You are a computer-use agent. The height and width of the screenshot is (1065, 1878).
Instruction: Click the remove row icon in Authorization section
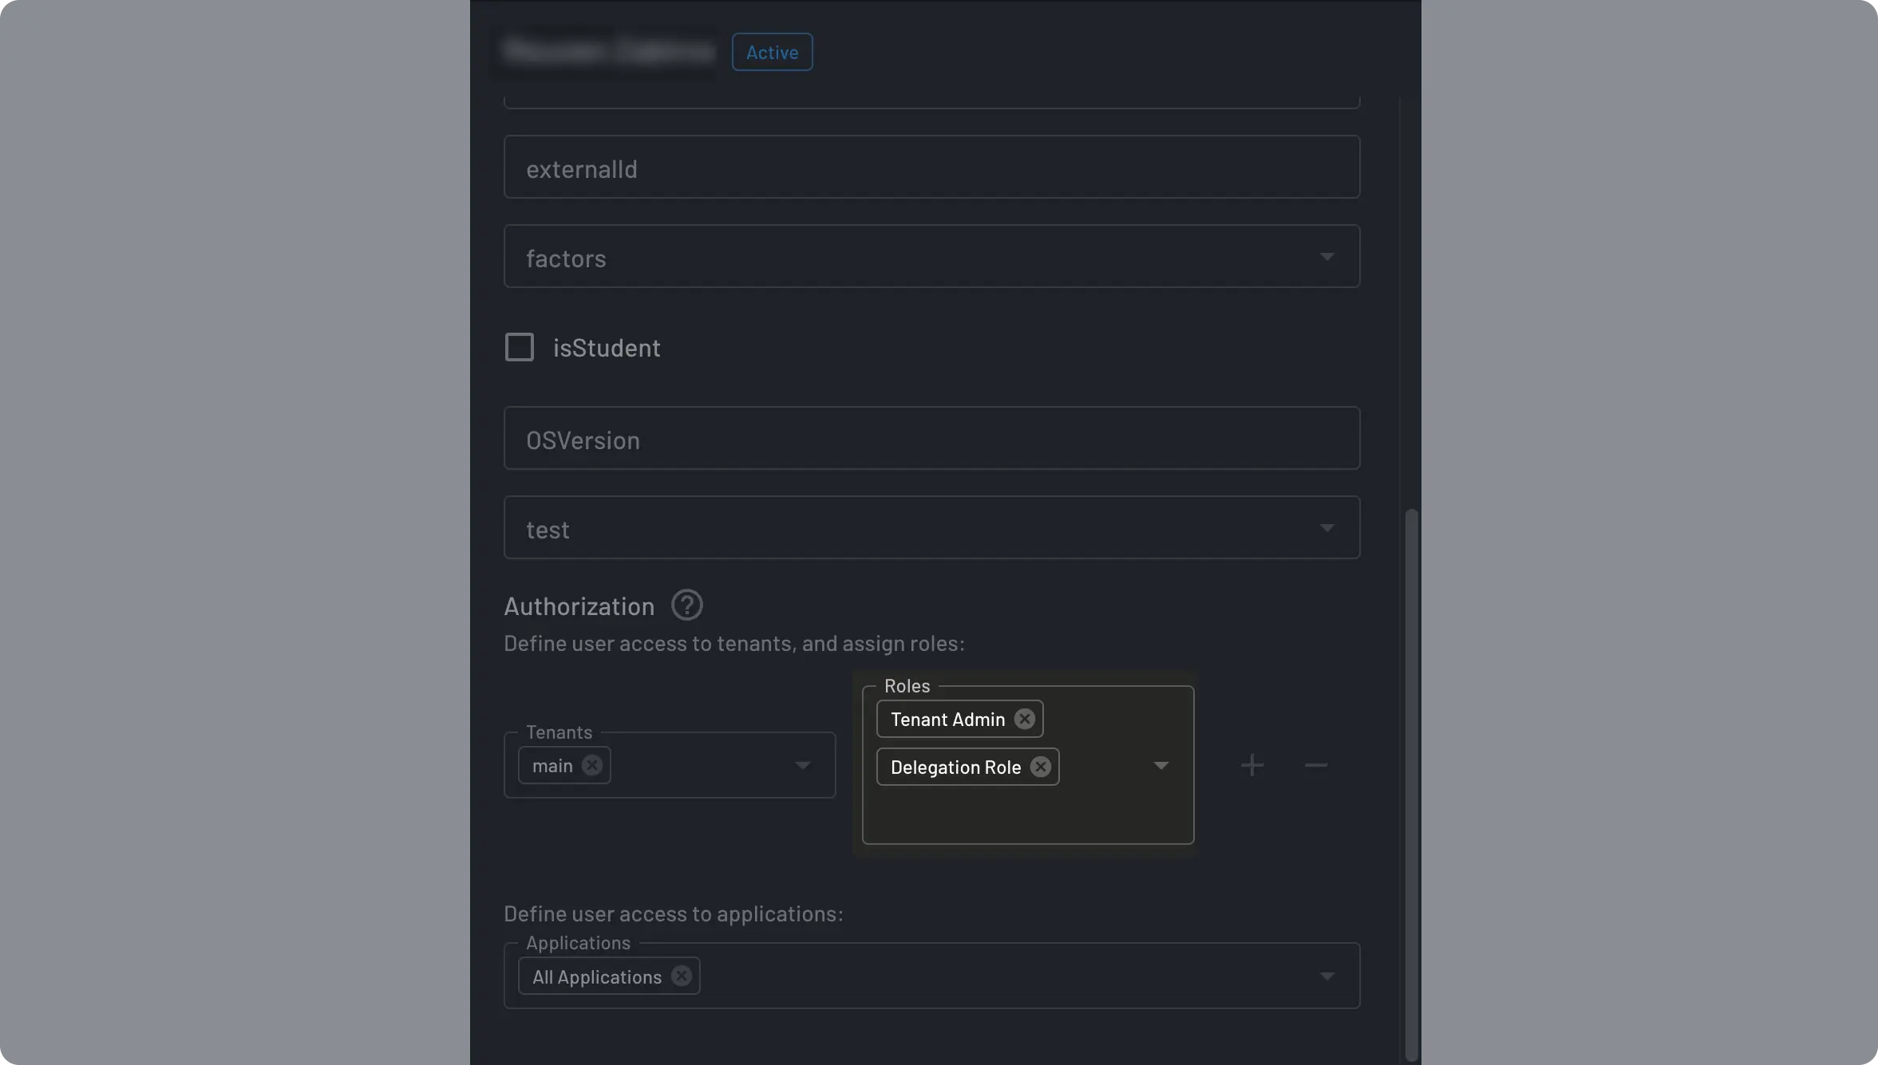(1315, 764)
